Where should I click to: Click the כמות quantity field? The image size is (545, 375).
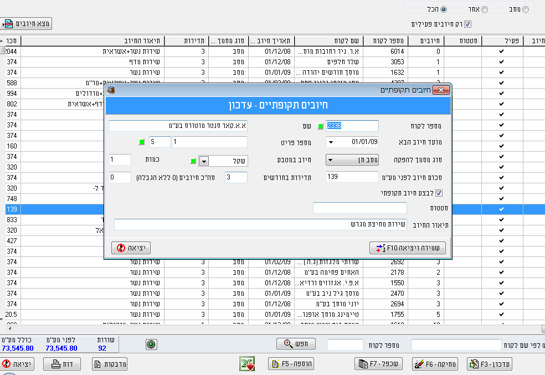pos(120,160)
